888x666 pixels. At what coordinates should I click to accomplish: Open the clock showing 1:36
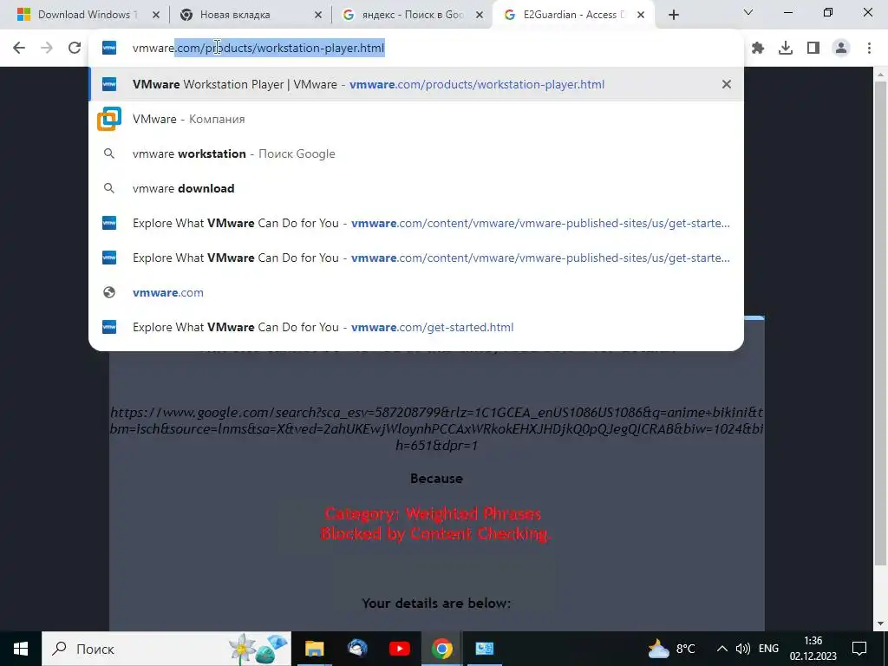click(813, 649)
